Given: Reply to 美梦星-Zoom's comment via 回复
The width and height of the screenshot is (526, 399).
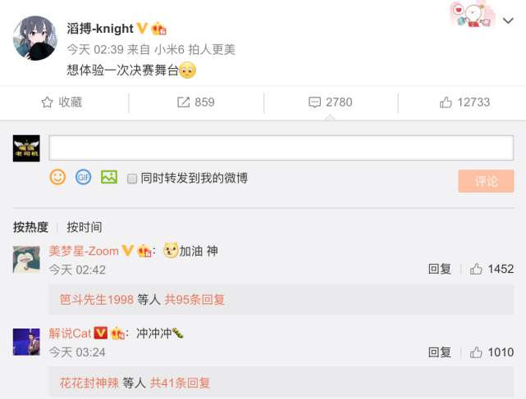Looking at the screenshot, I should pos(440,269).
